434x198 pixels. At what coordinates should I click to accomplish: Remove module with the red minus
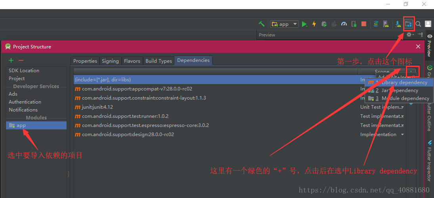pos(21,60)
